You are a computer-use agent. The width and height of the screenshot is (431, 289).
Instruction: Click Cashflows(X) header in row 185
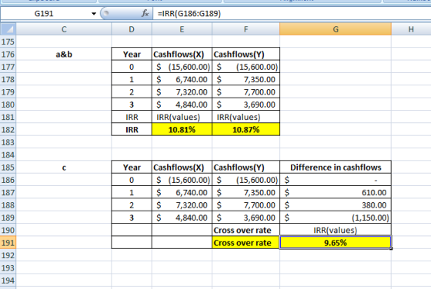[x=182, y=168]
